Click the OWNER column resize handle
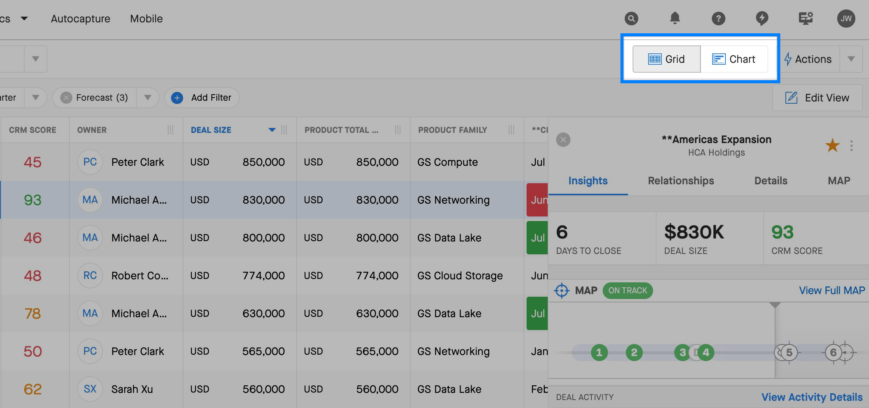Viewport: 869px width, 408px height. (x=170, y=130)
